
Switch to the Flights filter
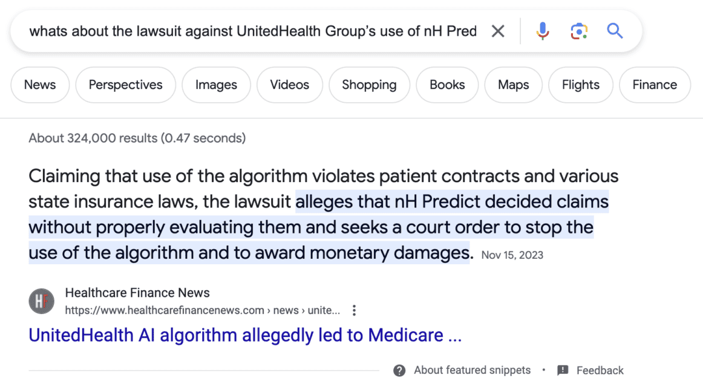coord(580,85)
